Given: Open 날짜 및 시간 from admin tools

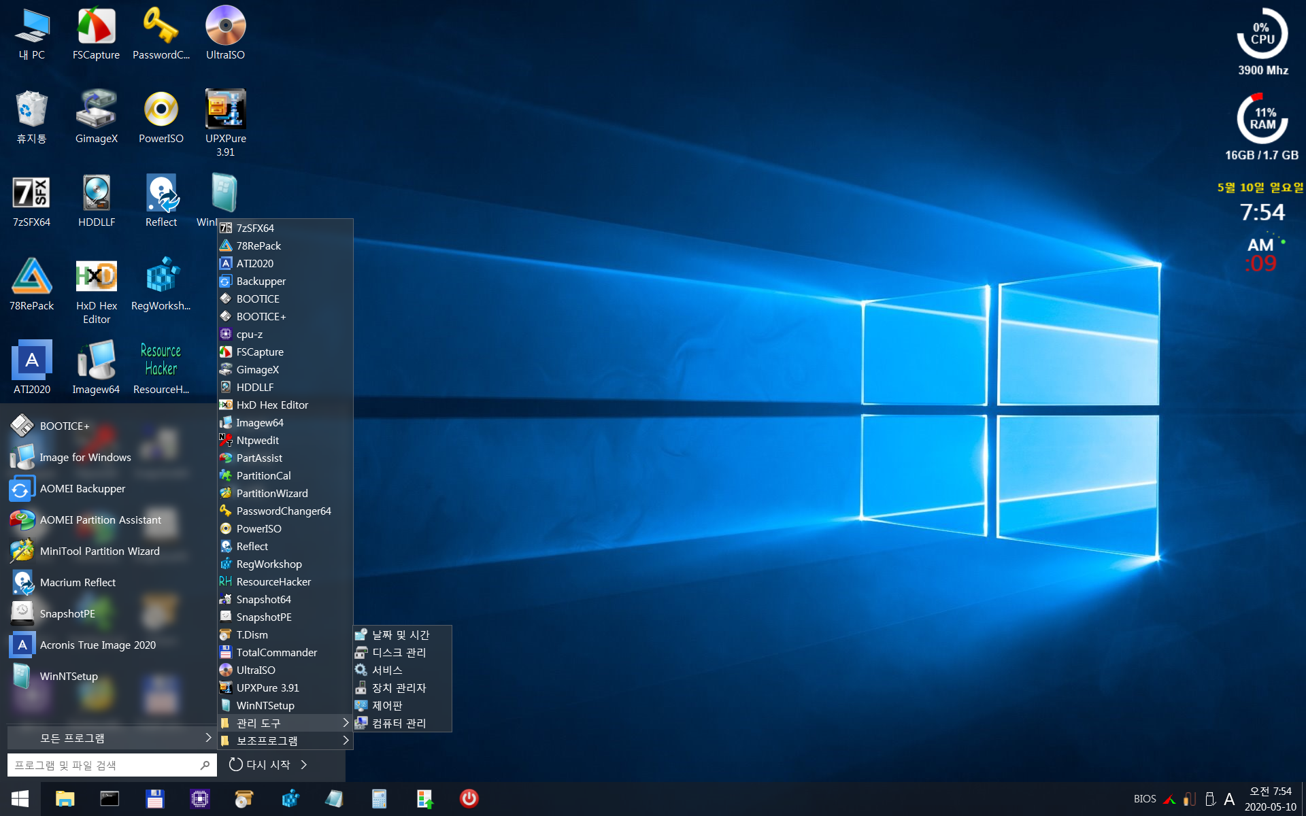Looking at the screenshot, I should click(x=402, y=634).
